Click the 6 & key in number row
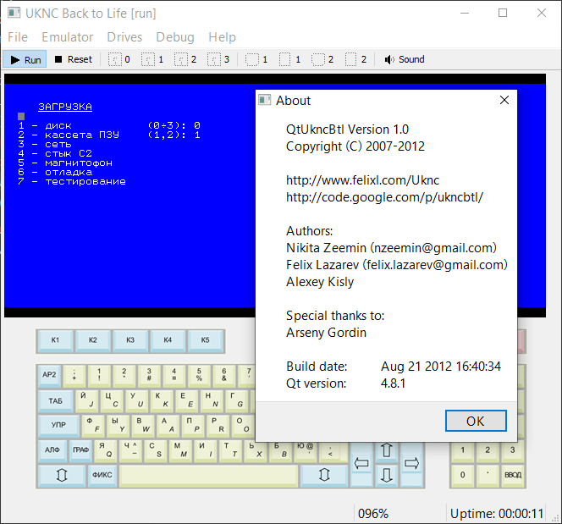562x524 pixels. point(224,376)
